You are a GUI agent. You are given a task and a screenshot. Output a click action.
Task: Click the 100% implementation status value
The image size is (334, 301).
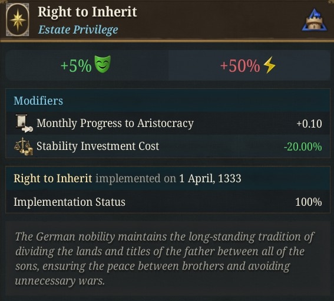pyautogui.click(x=309, y=202)
